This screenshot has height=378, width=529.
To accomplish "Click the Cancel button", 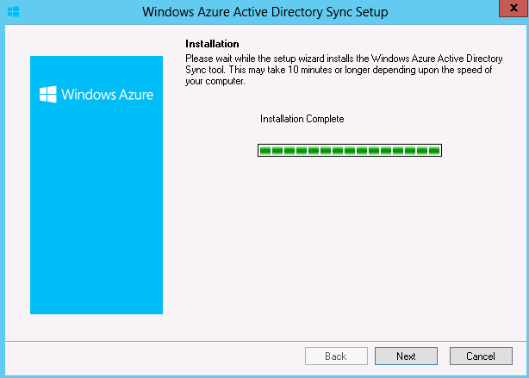I will click(481, 356).
